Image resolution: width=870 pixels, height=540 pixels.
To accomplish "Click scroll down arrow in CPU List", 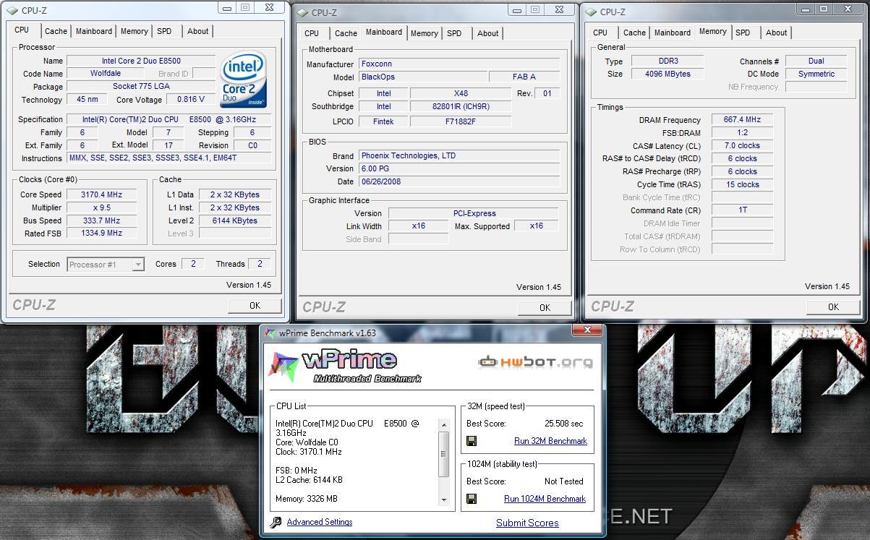I will [x=444, y=500].
